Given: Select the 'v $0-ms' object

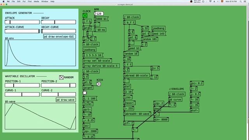Looking at the screenshot, I should click(100, 30).
